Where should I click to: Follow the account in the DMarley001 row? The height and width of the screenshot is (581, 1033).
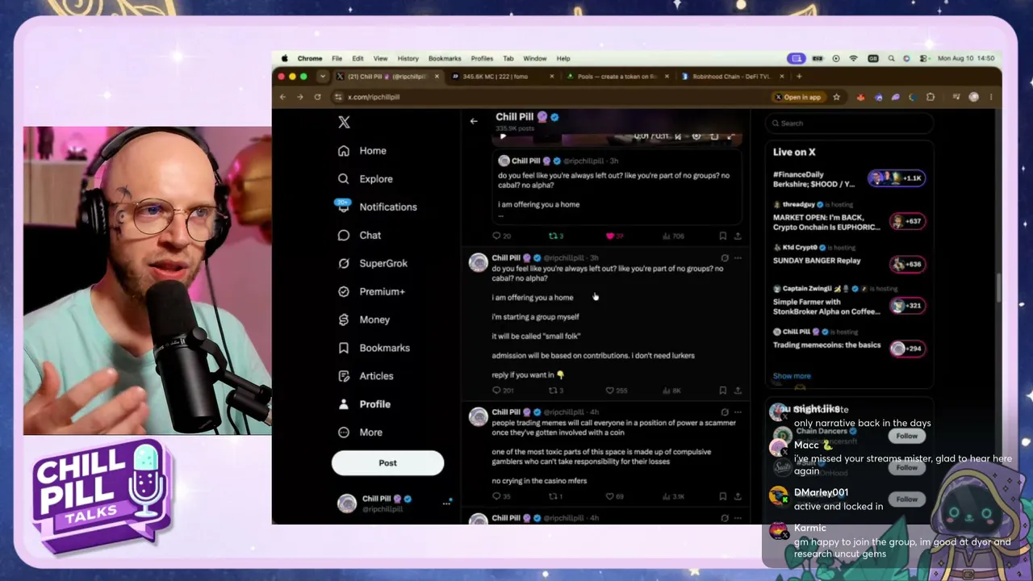pyautogui.click(x=906, y=499)
